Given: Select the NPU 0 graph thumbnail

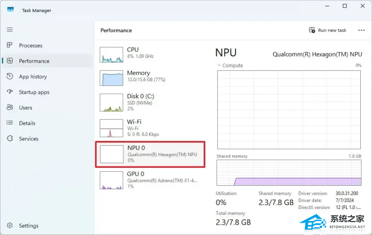Looking at the screenshot, I should (x=112, y=154).
